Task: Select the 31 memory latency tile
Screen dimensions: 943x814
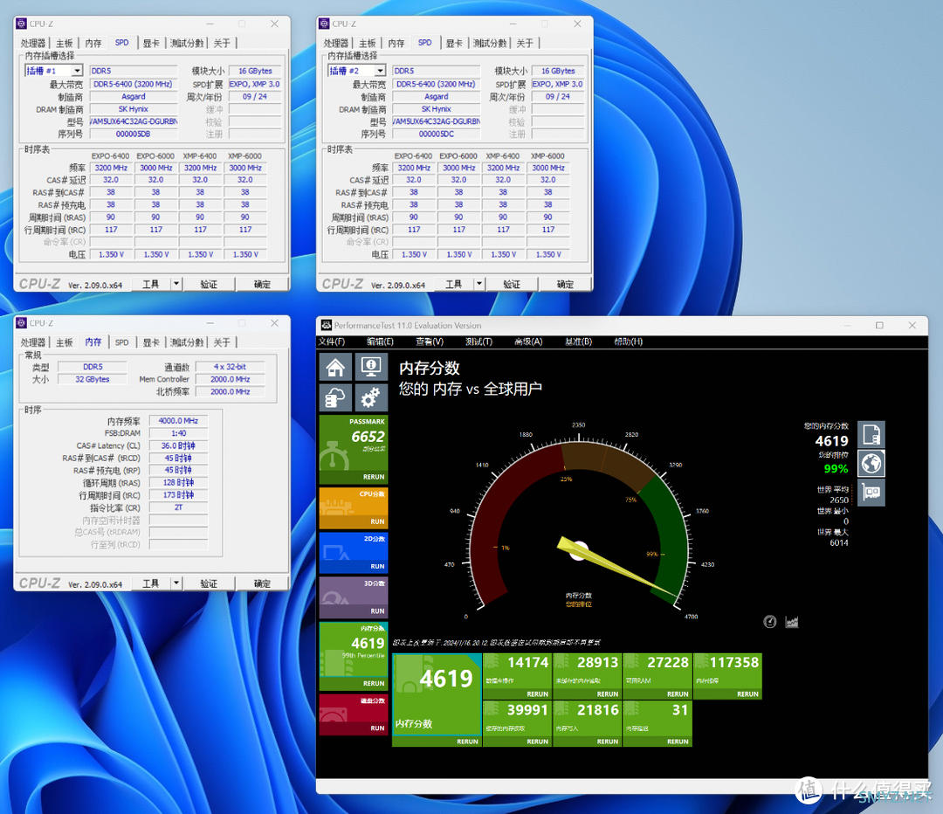Action: (657, 724)
